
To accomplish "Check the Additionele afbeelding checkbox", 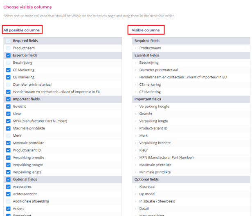I will tap(8, 201).
